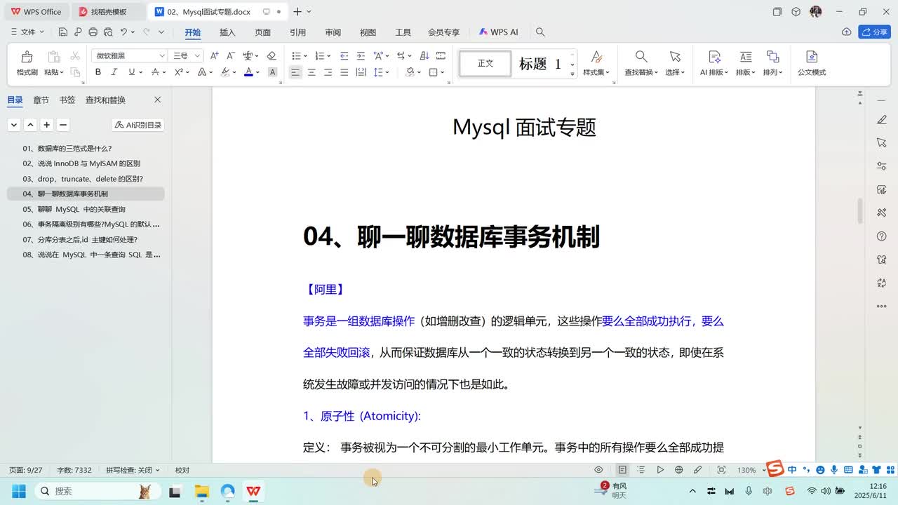Click the Cut scissors icon
Screen dimensions: 898x505
tap(75, 56)
